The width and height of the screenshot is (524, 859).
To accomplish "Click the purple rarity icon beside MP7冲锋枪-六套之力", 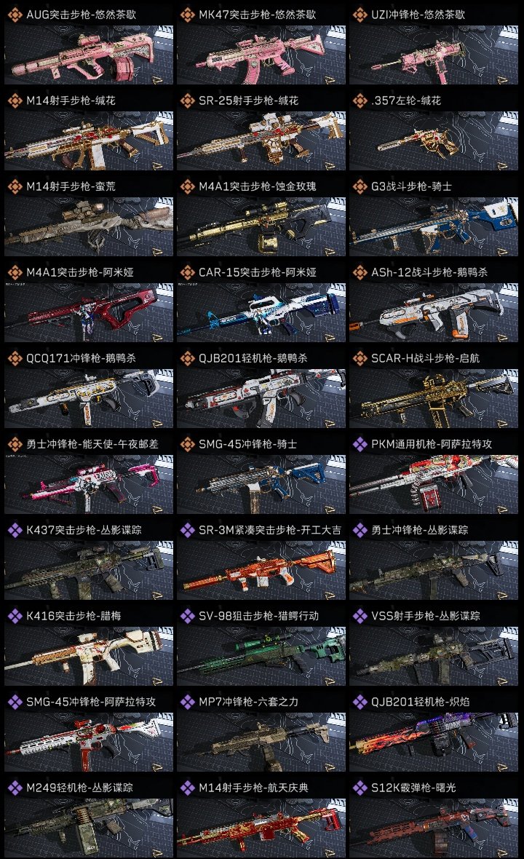I will (x=187, y=702).
